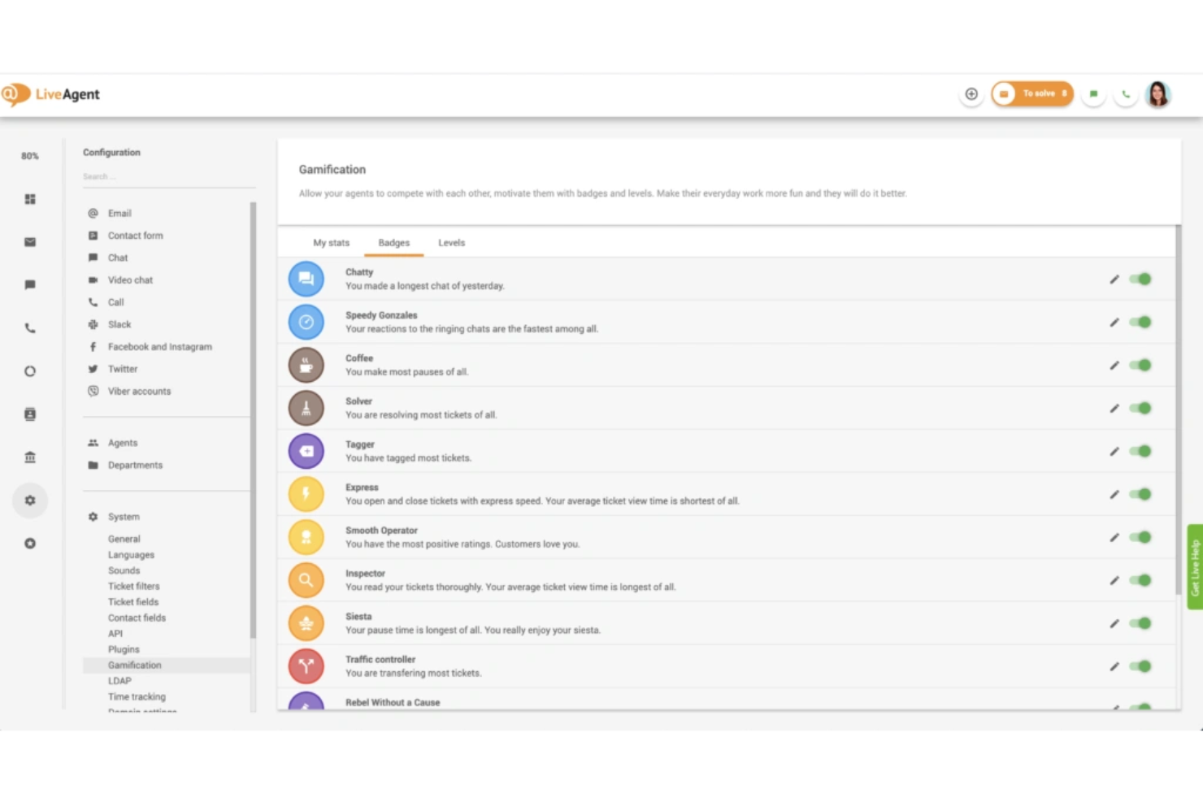Click the 80% progress indicator in the sidebar

click(29, 155)
